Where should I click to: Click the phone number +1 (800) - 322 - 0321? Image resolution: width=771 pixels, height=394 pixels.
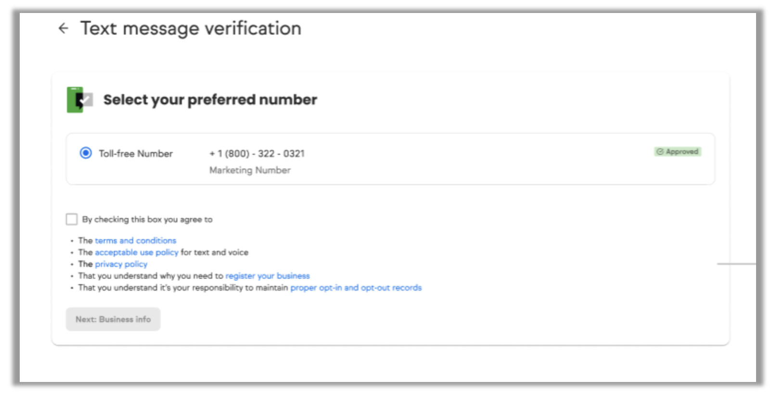(x=257, y=153)
